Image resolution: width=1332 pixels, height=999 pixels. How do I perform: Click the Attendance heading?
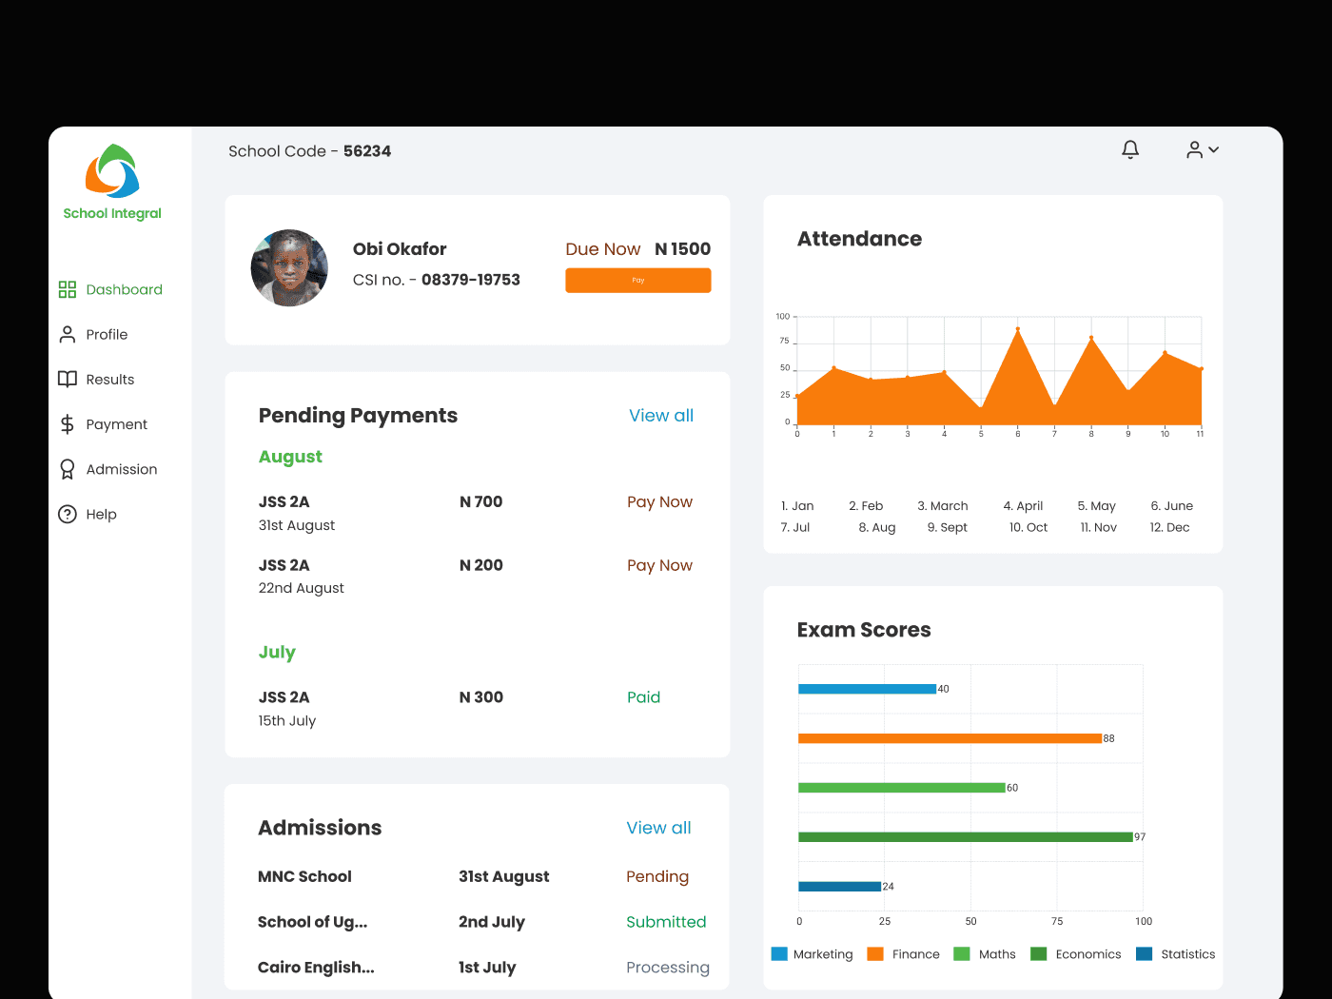(x=860, y=239)
